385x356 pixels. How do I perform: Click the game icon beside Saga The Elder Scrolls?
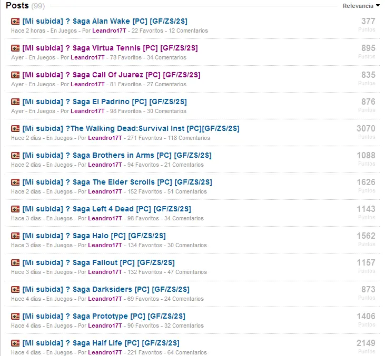pos(15,182)
